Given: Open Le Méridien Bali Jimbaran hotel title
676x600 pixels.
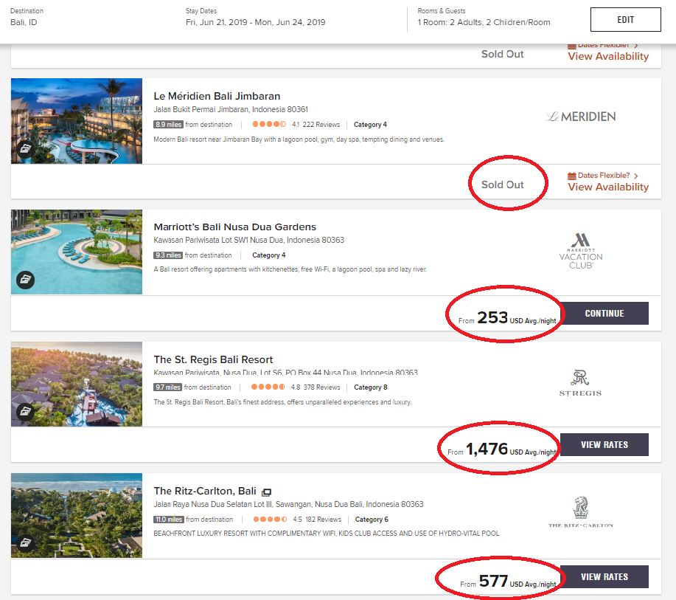Looking at the screenshot, I should [217, 96].
